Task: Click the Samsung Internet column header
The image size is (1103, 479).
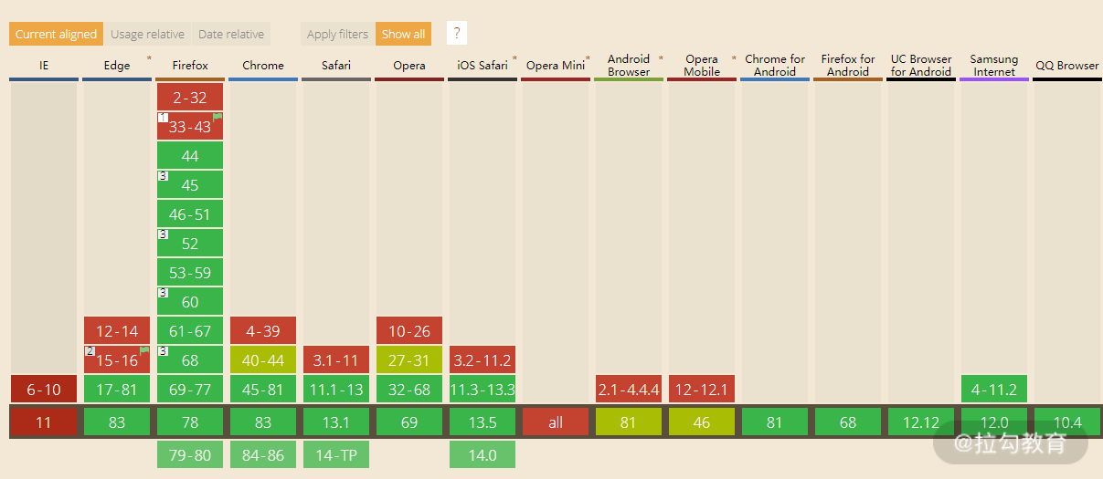Action: pos(994,66)
